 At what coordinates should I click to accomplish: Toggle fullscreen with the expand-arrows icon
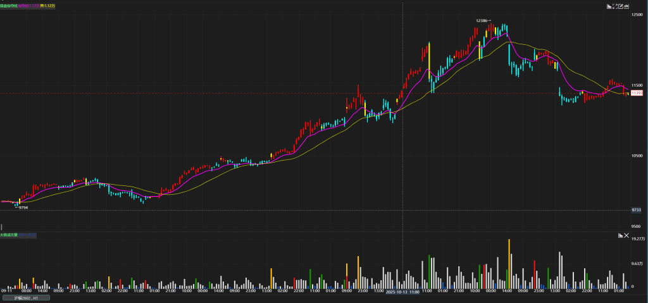[x=616, y=6]
